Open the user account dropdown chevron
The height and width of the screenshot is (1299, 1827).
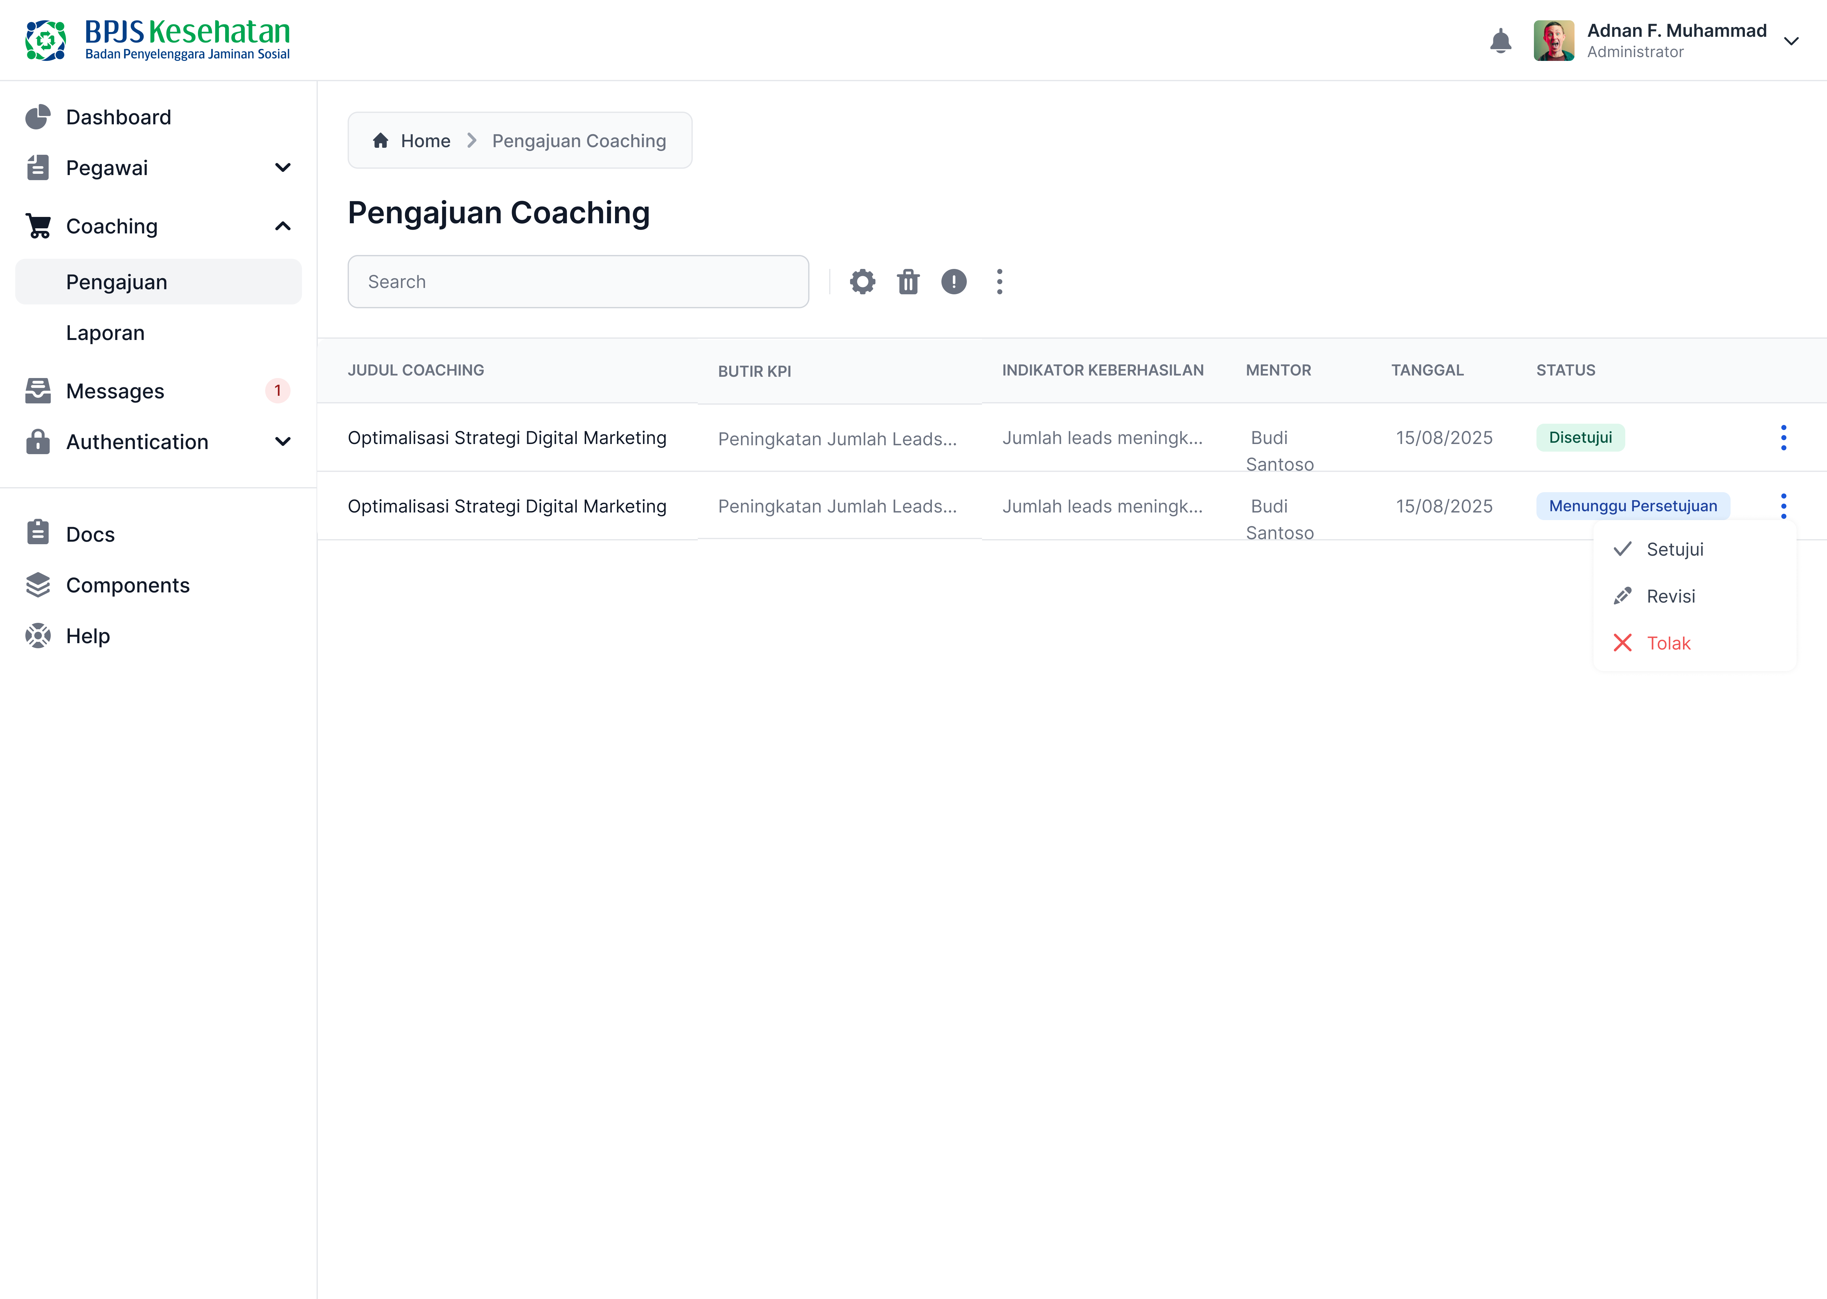click(1791, 41)
